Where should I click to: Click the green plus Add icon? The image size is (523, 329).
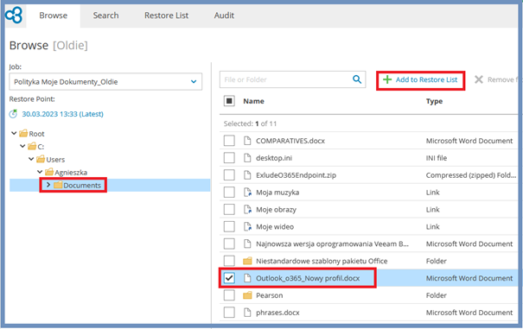tap(387, 79)
